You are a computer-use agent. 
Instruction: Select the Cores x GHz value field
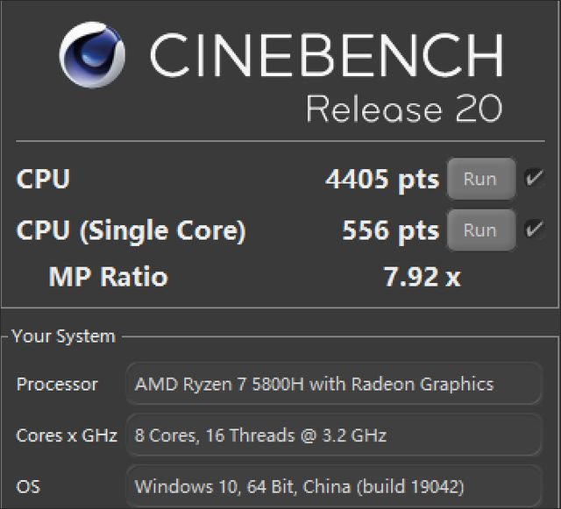pos(334,435)
